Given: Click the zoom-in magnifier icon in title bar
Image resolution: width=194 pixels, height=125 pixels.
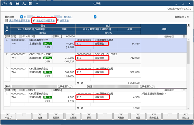Looking at the screenshot, I should (x=4, y=4).
